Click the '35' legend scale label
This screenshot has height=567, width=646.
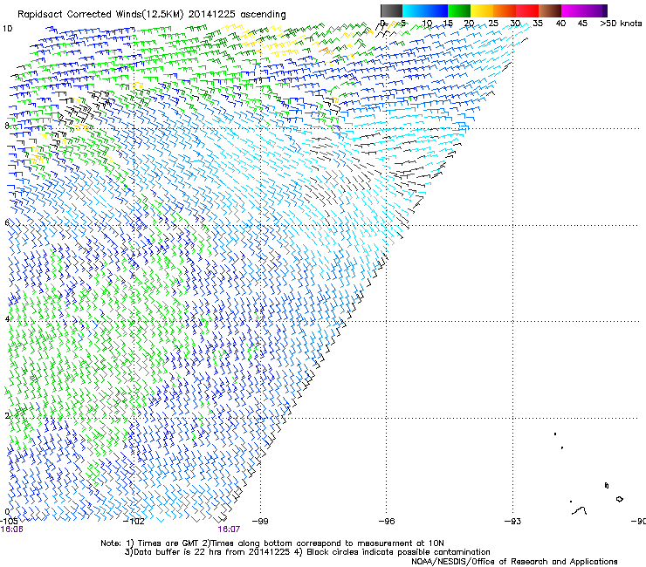(538, 24)
